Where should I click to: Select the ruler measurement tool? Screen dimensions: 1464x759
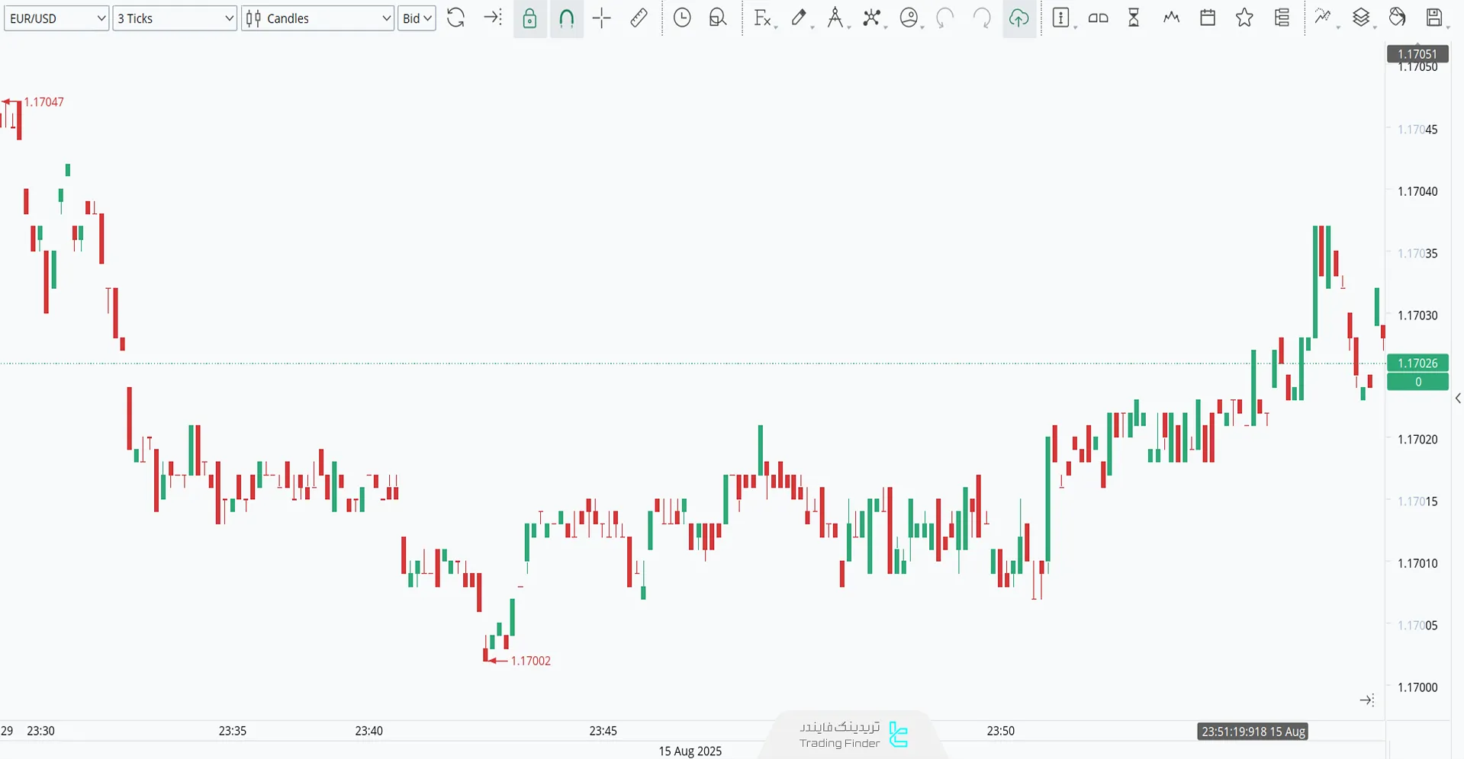(639, 18)
